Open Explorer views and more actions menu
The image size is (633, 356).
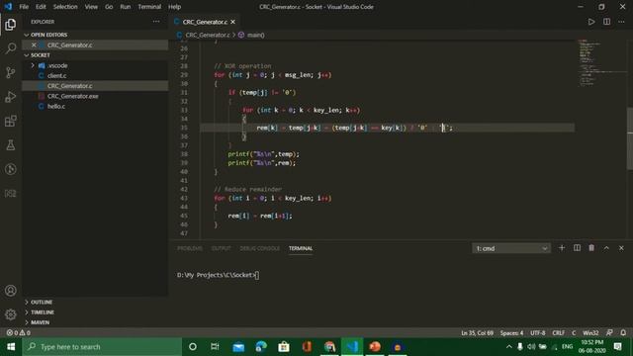156,22
